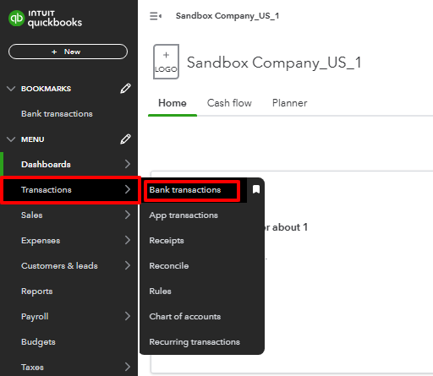The height and width of the screenshot is (376, 433).
Task: Switch to the Cash flow tab
Action: (x=229, y=103)
